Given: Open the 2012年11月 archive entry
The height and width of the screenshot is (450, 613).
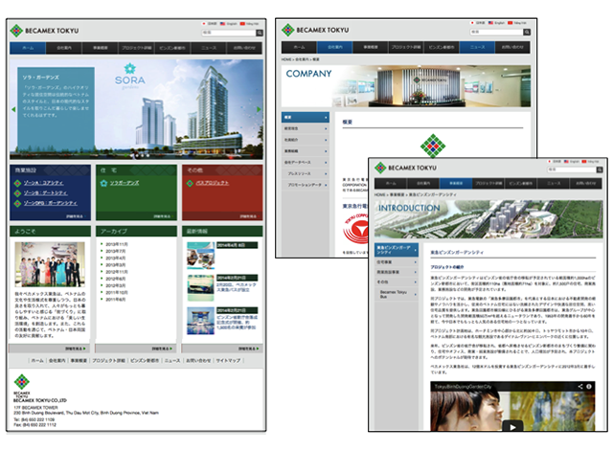Looking at the screenshot, I should click(117, 272).
